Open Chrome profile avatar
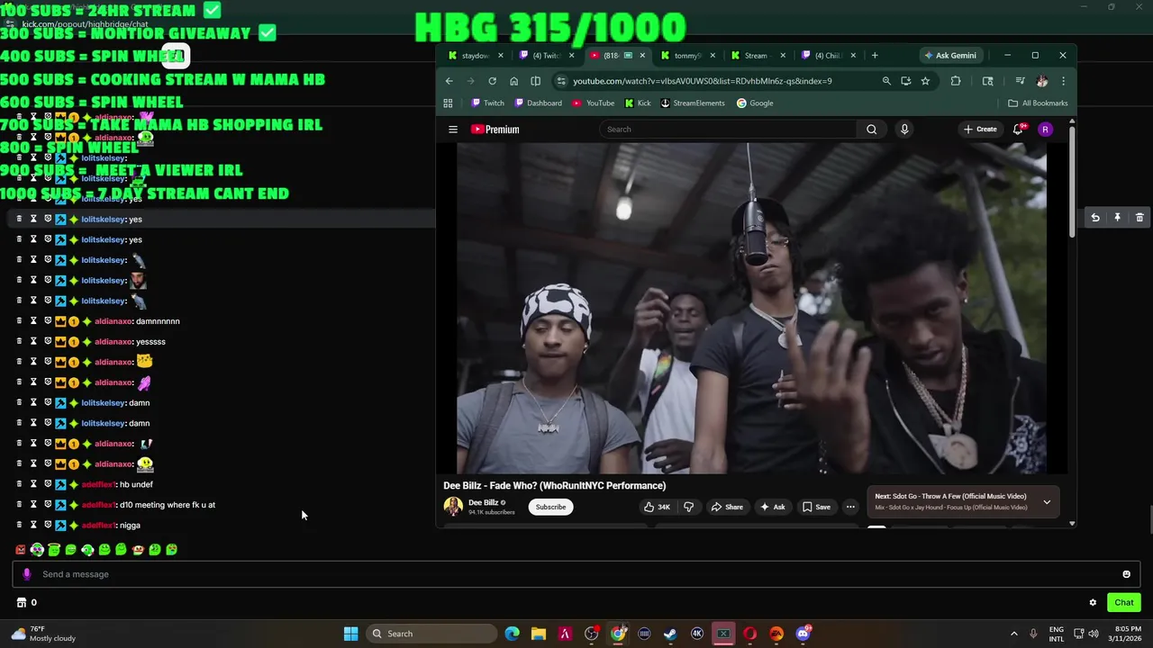The image size is (1153, 648). (1042, 81)
